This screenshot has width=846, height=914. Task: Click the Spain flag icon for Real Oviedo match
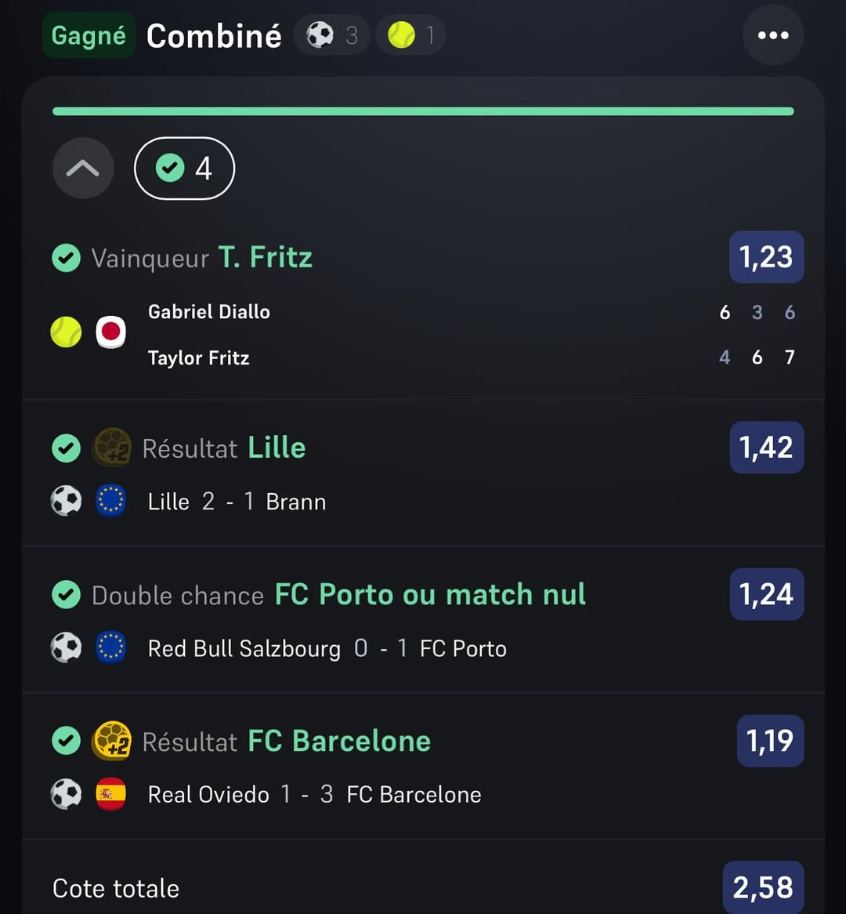coord(111,794)
